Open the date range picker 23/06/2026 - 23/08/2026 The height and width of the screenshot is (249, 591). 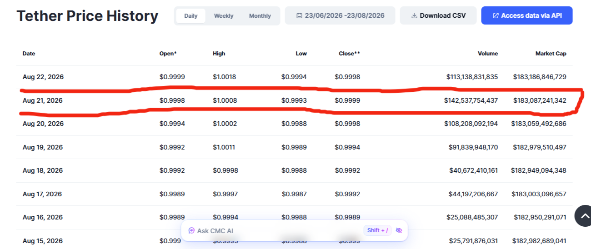[x=340, y=15]
